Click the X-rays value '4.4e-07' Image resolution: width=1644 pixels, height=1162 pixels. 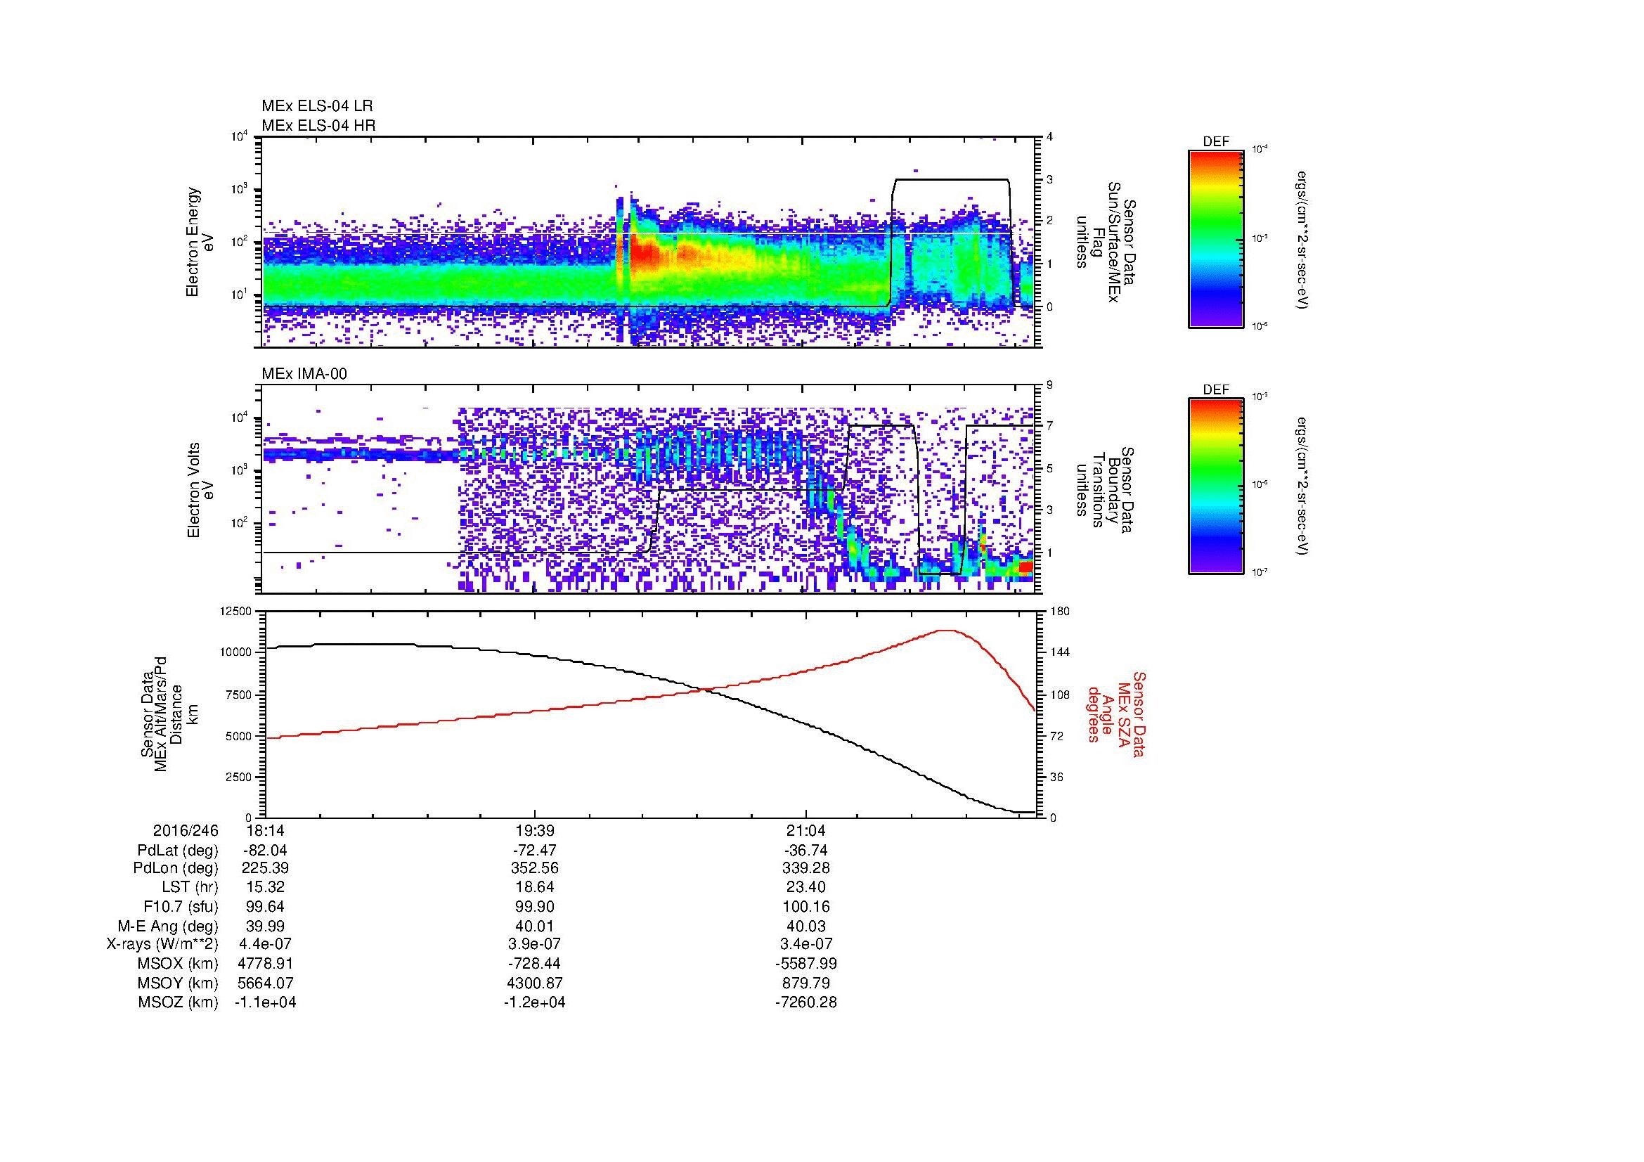click(266, 944)
